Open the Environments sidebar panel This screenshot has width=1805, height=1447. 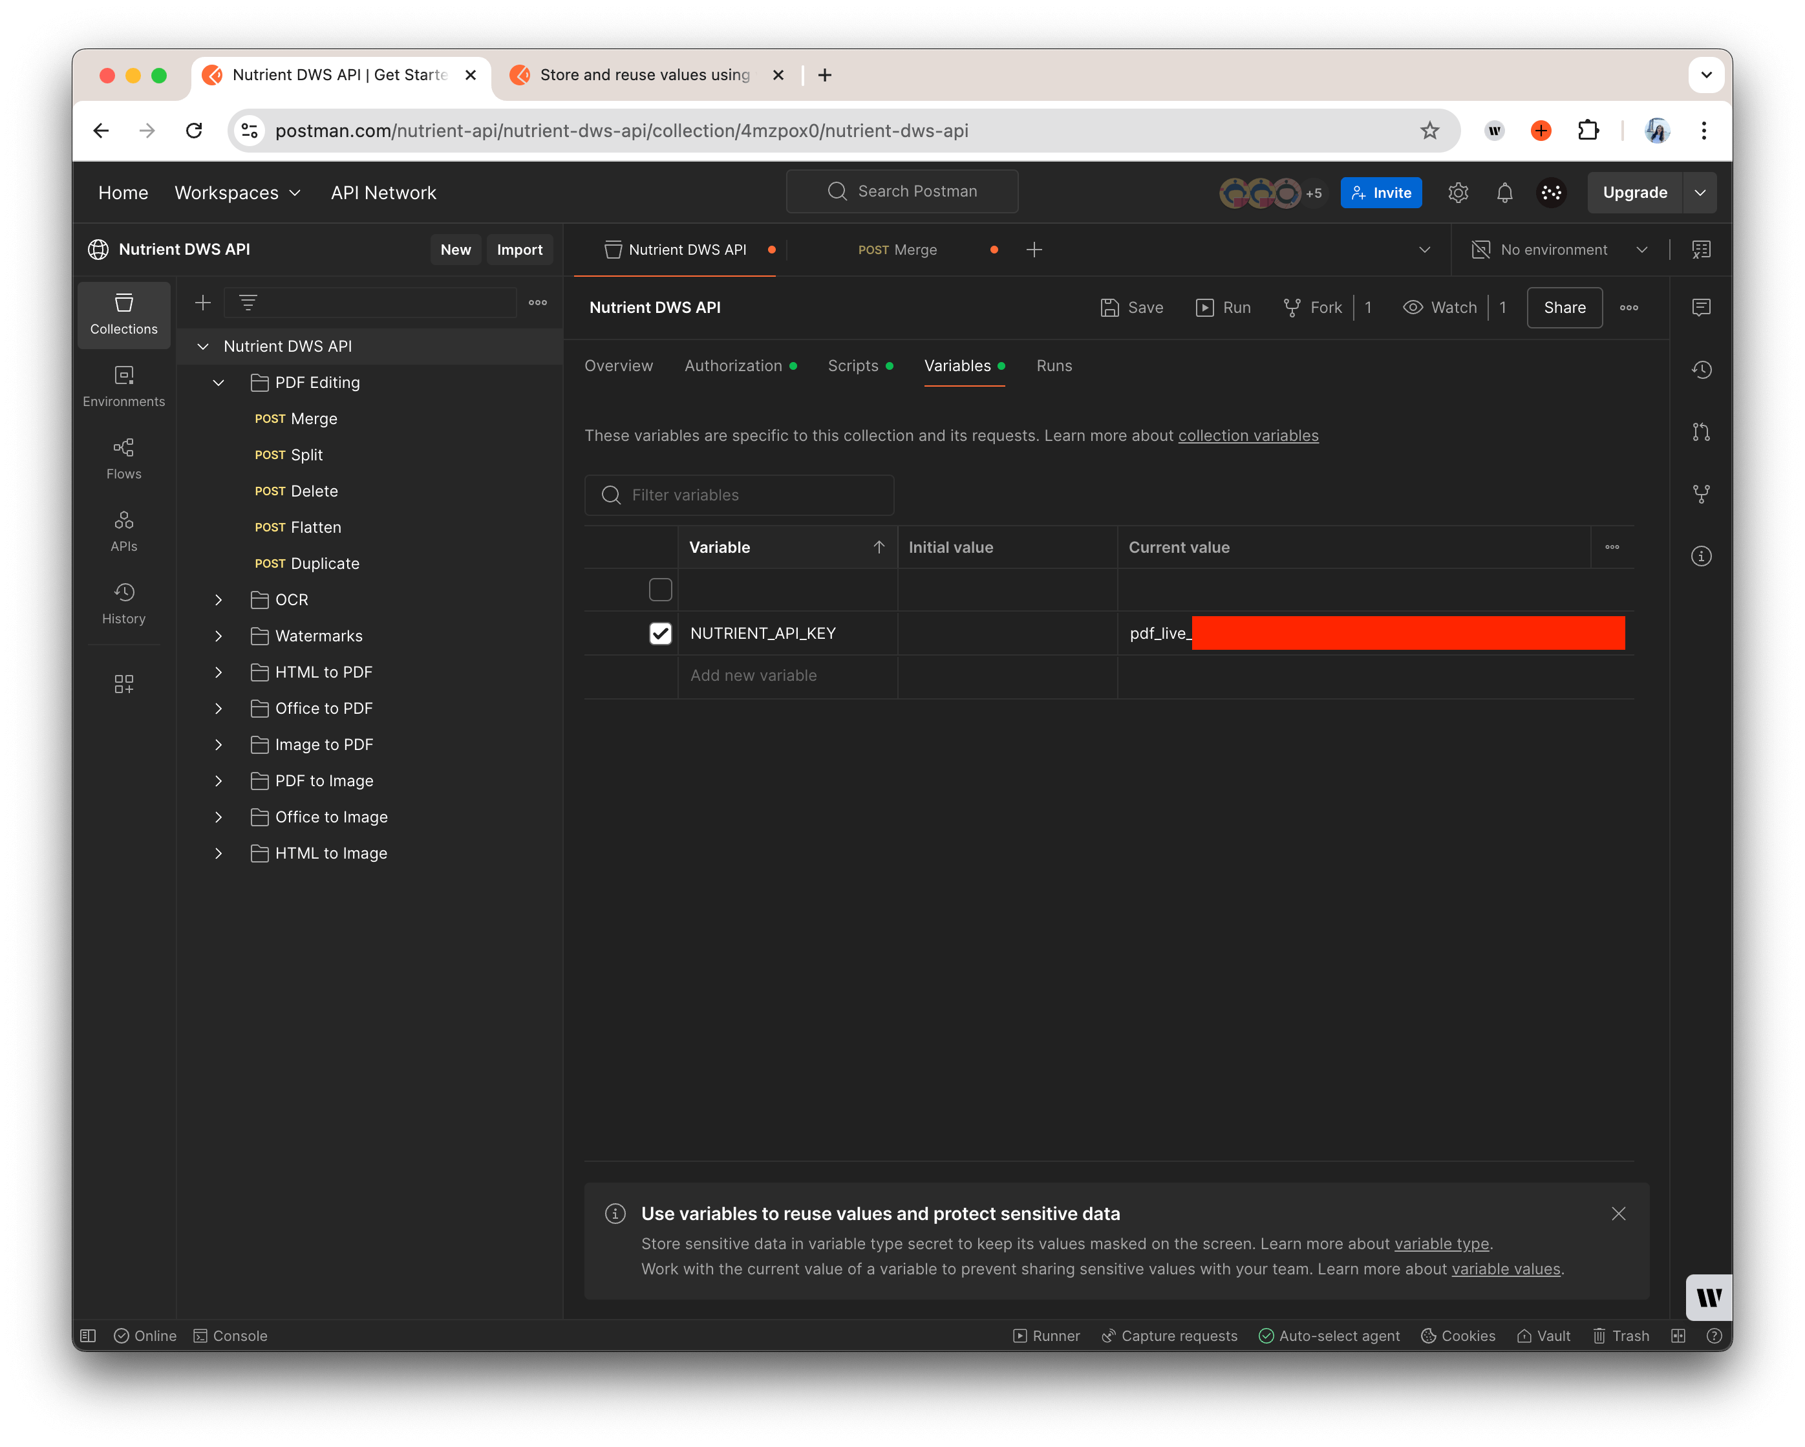click(123, 385)
